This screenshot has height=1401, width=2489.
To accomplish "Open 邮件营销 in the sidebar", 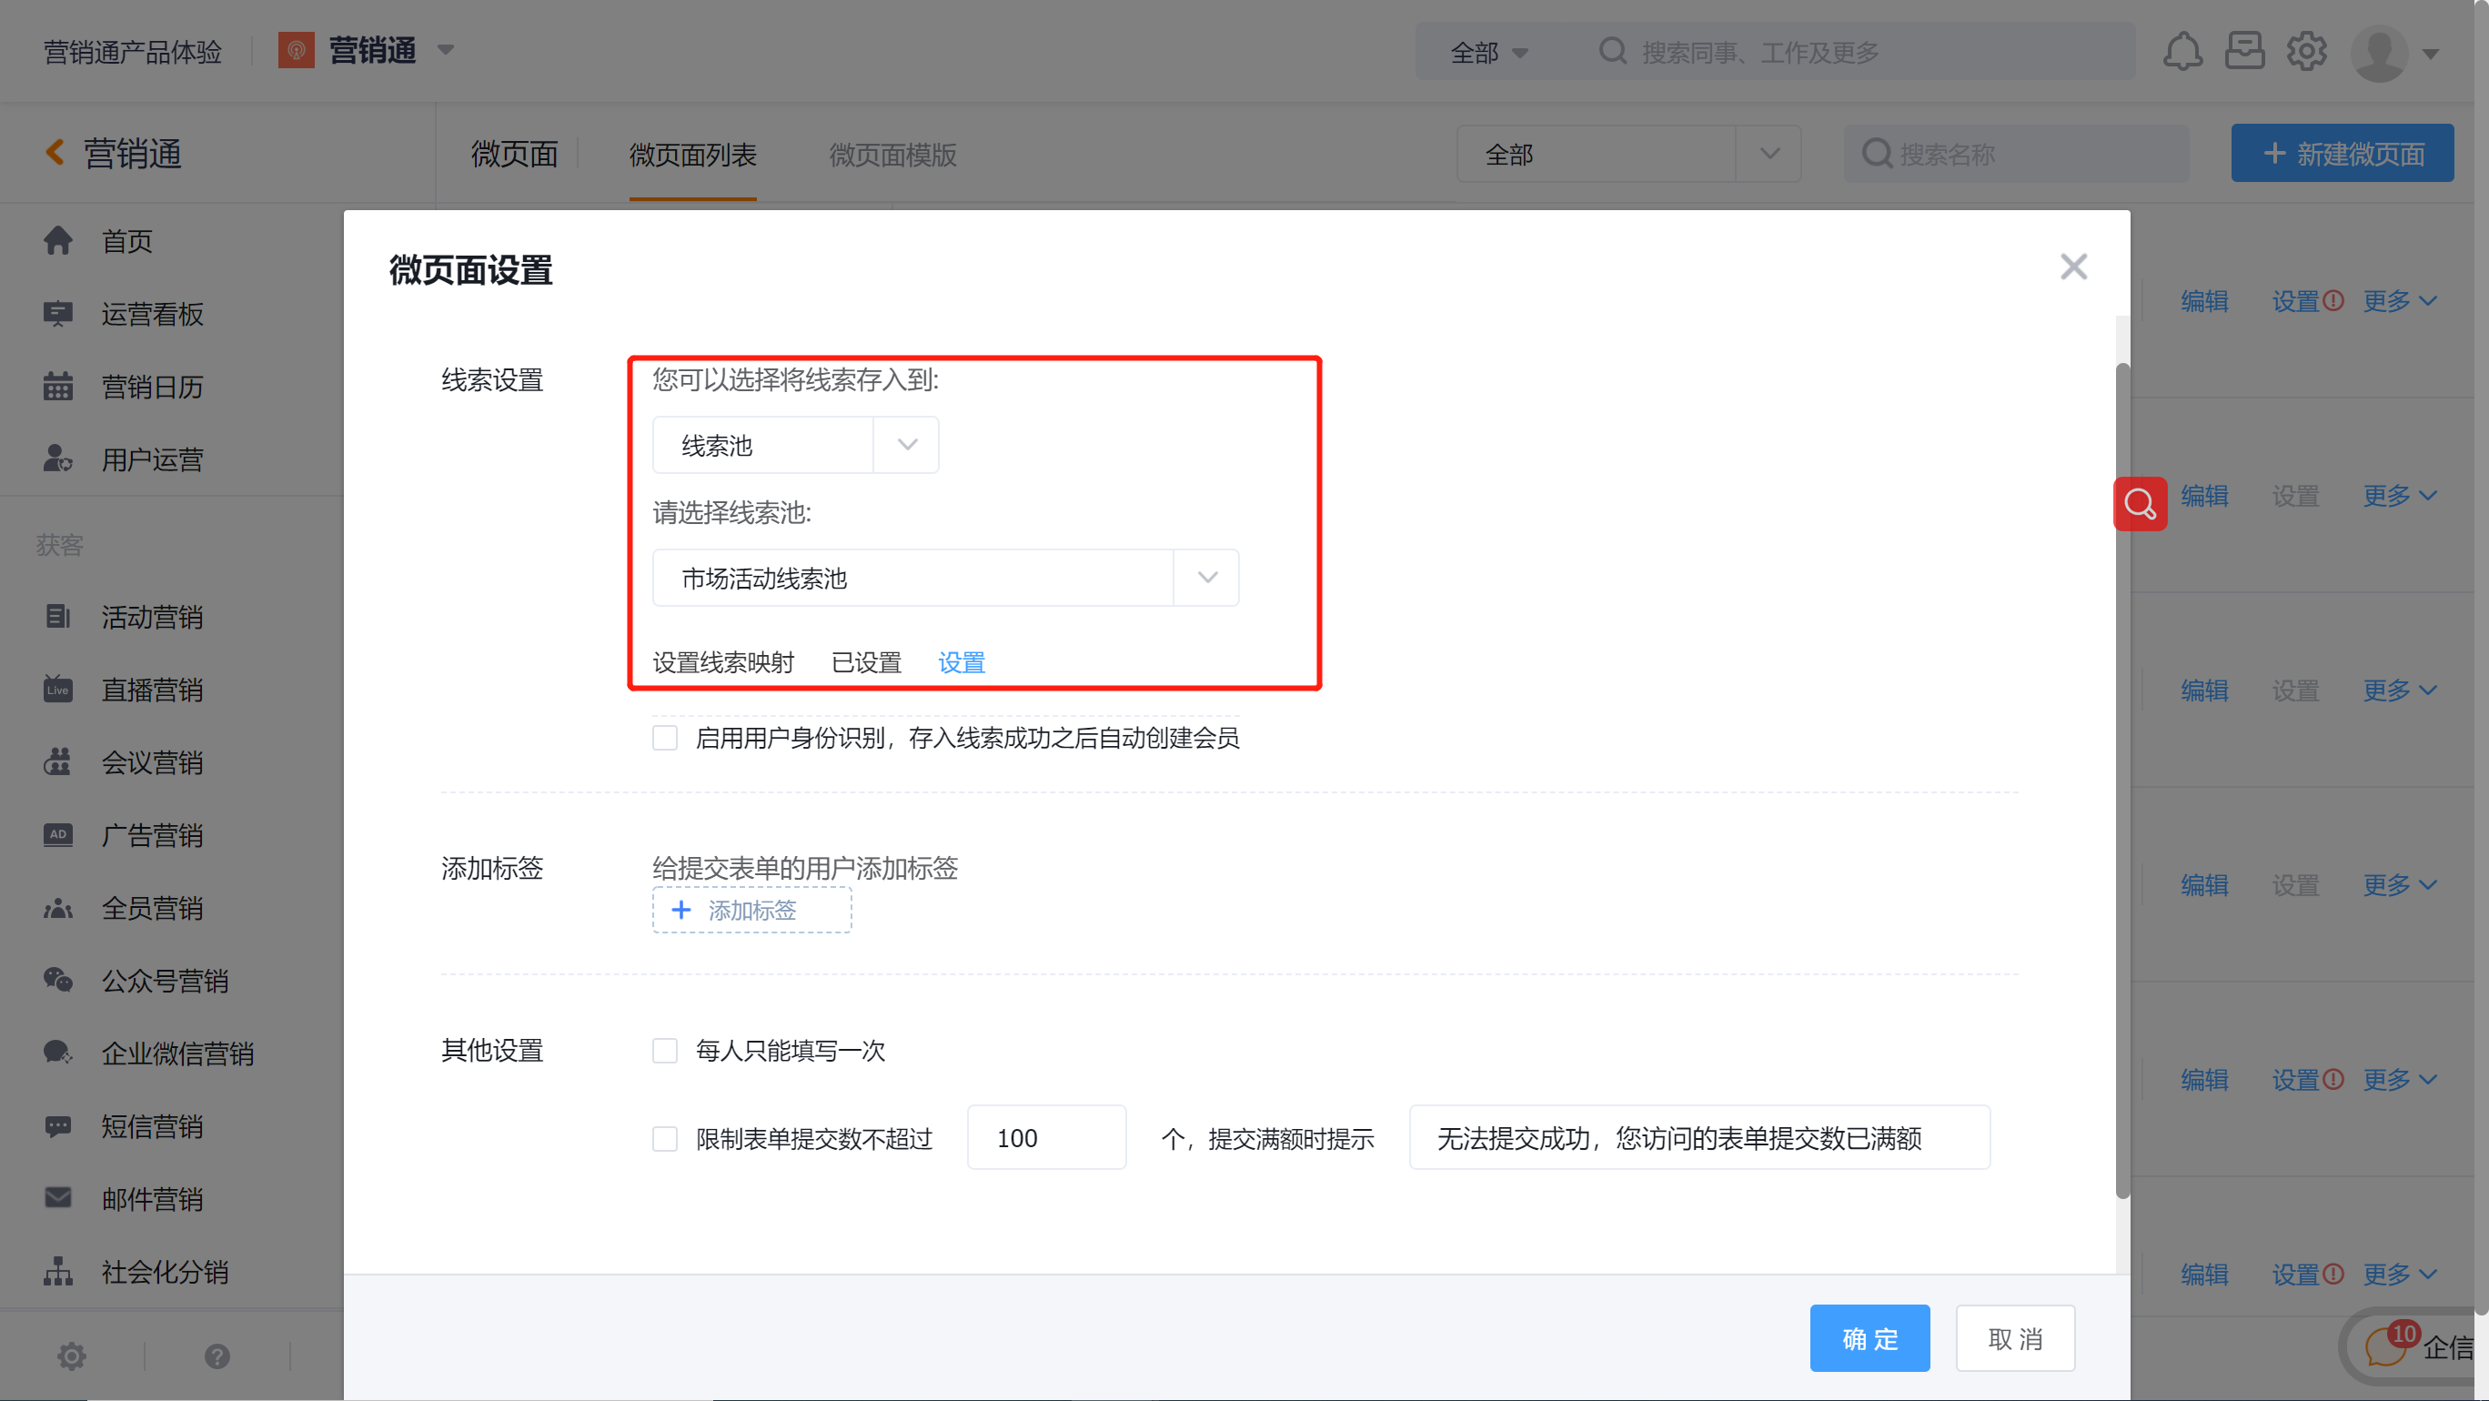I will coord(152,1198).
